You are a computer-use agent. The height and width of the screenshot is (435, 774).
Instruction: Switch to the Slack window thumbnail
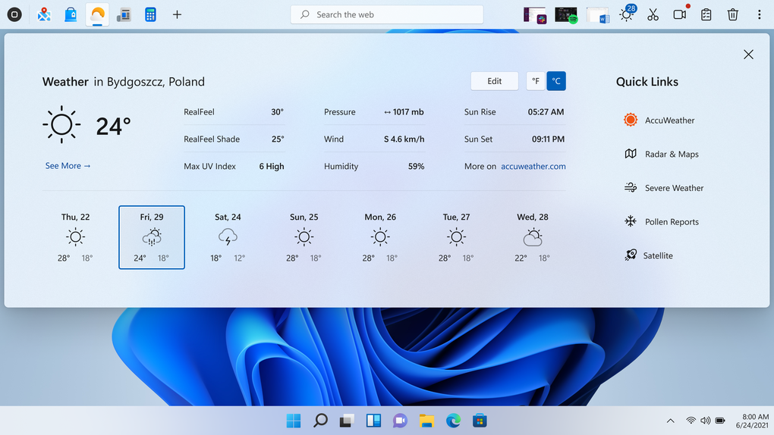pyautogui.click(x=535, y=15)
